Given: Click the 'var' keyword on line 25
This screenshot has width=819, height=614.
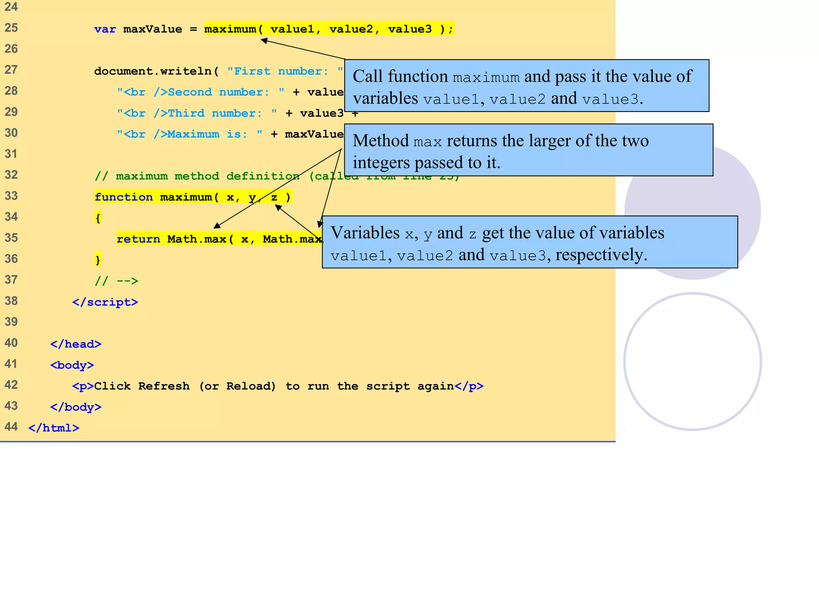Looking at the screenshot, I should point(105,29).
